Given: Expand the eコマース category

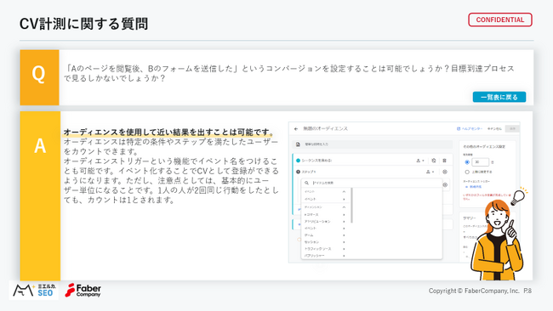Looking at the screenshot, I should point(324,214).
